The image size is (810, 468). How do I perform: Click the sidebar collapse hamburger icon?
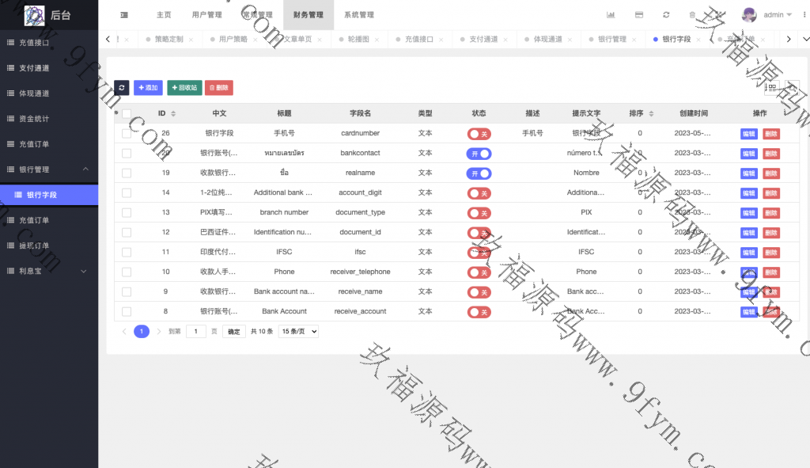point(124,15)
